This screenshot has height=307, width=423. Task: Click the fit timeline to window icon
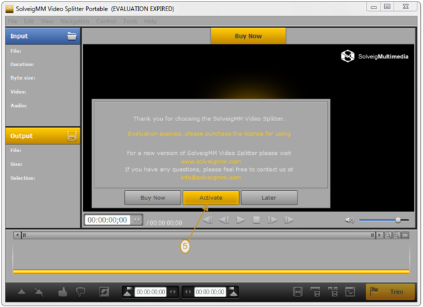click(x=405, y=235)
